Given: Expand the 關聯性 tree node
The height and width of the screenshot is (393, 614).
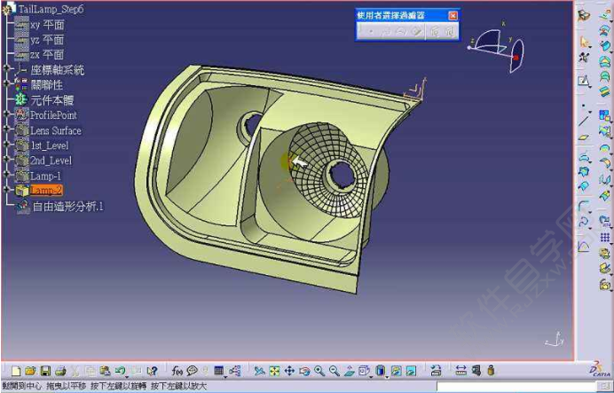Looking at the screenshot, I should pos(6,83).
